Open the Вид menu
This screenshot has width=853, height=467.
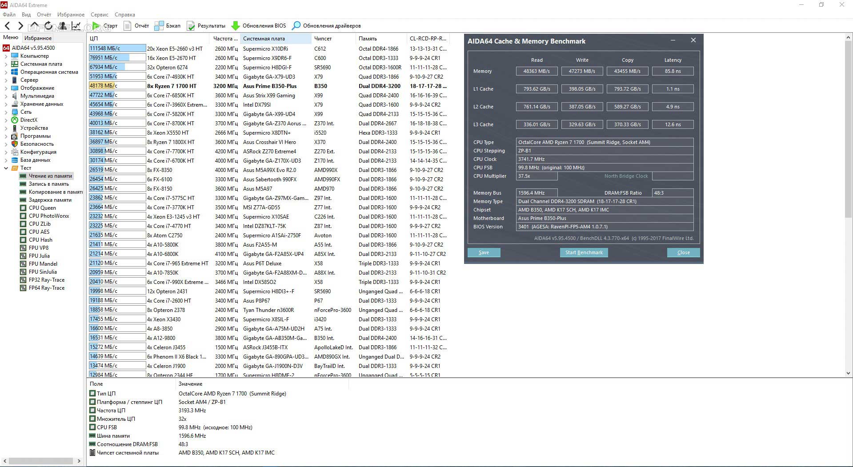(x=26, y=15)
